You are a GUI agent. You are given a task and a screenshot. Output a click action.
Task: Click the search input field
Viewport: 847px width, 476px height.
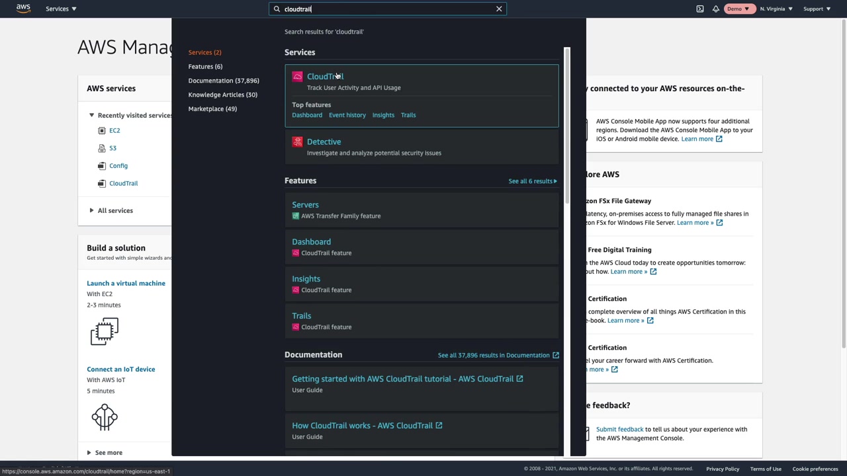coord(388,9)
